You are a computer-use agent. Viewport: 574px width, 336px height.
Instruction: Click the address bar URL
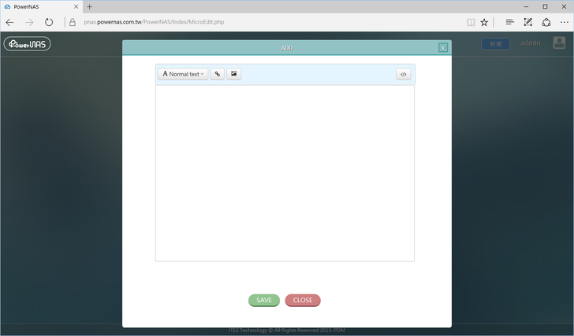coord(154,22)
